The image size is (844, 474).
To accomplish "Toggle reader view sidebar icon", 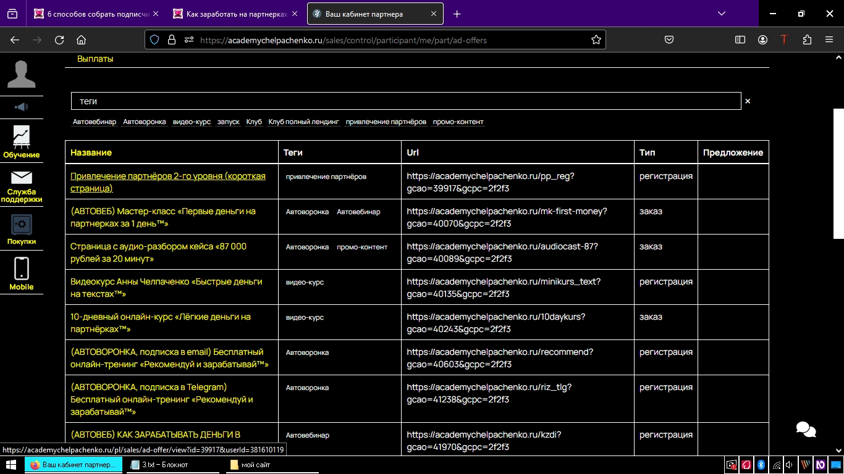I will (740, 39).
